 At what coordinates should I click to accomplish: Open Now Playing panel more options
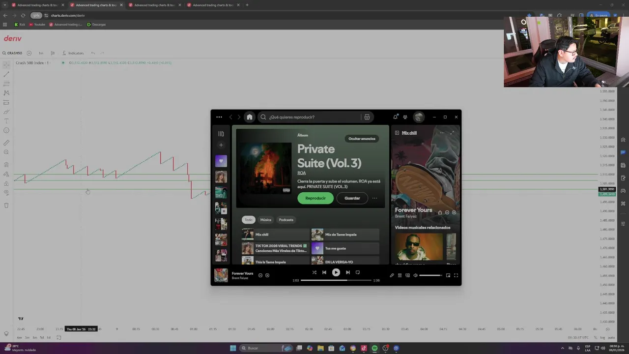[x=442, y=133]
